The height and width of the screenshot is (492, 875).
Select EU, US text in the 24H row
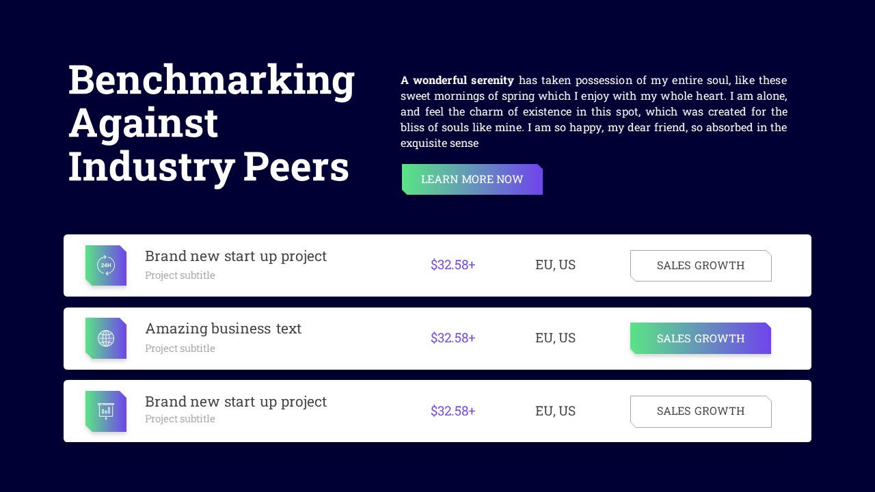click(555, 265)
